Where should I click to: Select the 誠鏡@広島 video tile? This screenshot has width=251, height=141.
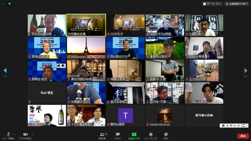[x=165, y=70]
